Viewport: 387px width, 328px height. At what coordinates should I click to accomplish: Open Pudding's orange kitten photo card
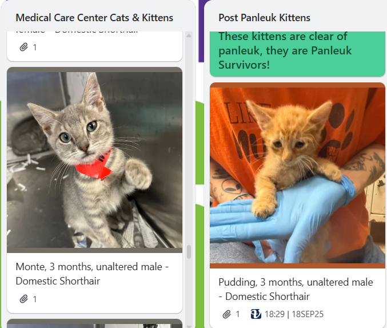click(297, 175)
